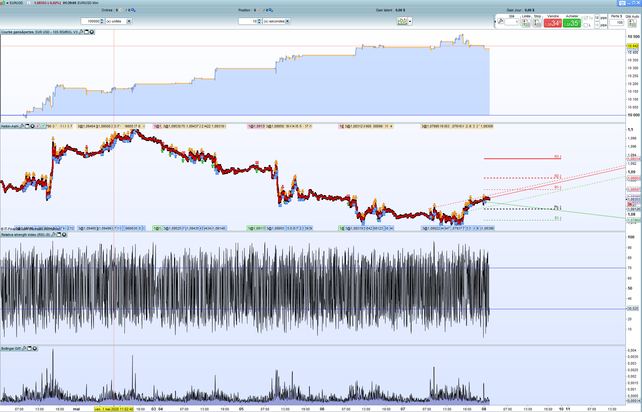The width and height of the screenshot is (642, 412).
Task: Enable the L limit checkbox
Action: (586, 25)
